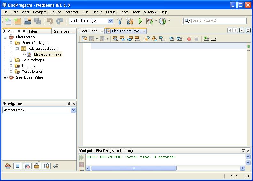Viewport: 253px width, 181px height.
Task: Open Project using the toolbar folder icon
Action: pyautogui.click(x=27, y=21)
